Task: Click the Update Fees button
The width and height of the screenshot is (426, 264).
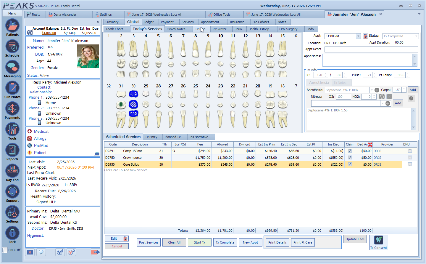Action: click(x=355, y=239)
